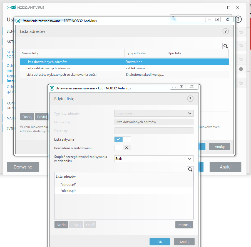The width and height of the screenshot is (251, 247).
Task: Click the Domyślne button
Action: [23, 167]
